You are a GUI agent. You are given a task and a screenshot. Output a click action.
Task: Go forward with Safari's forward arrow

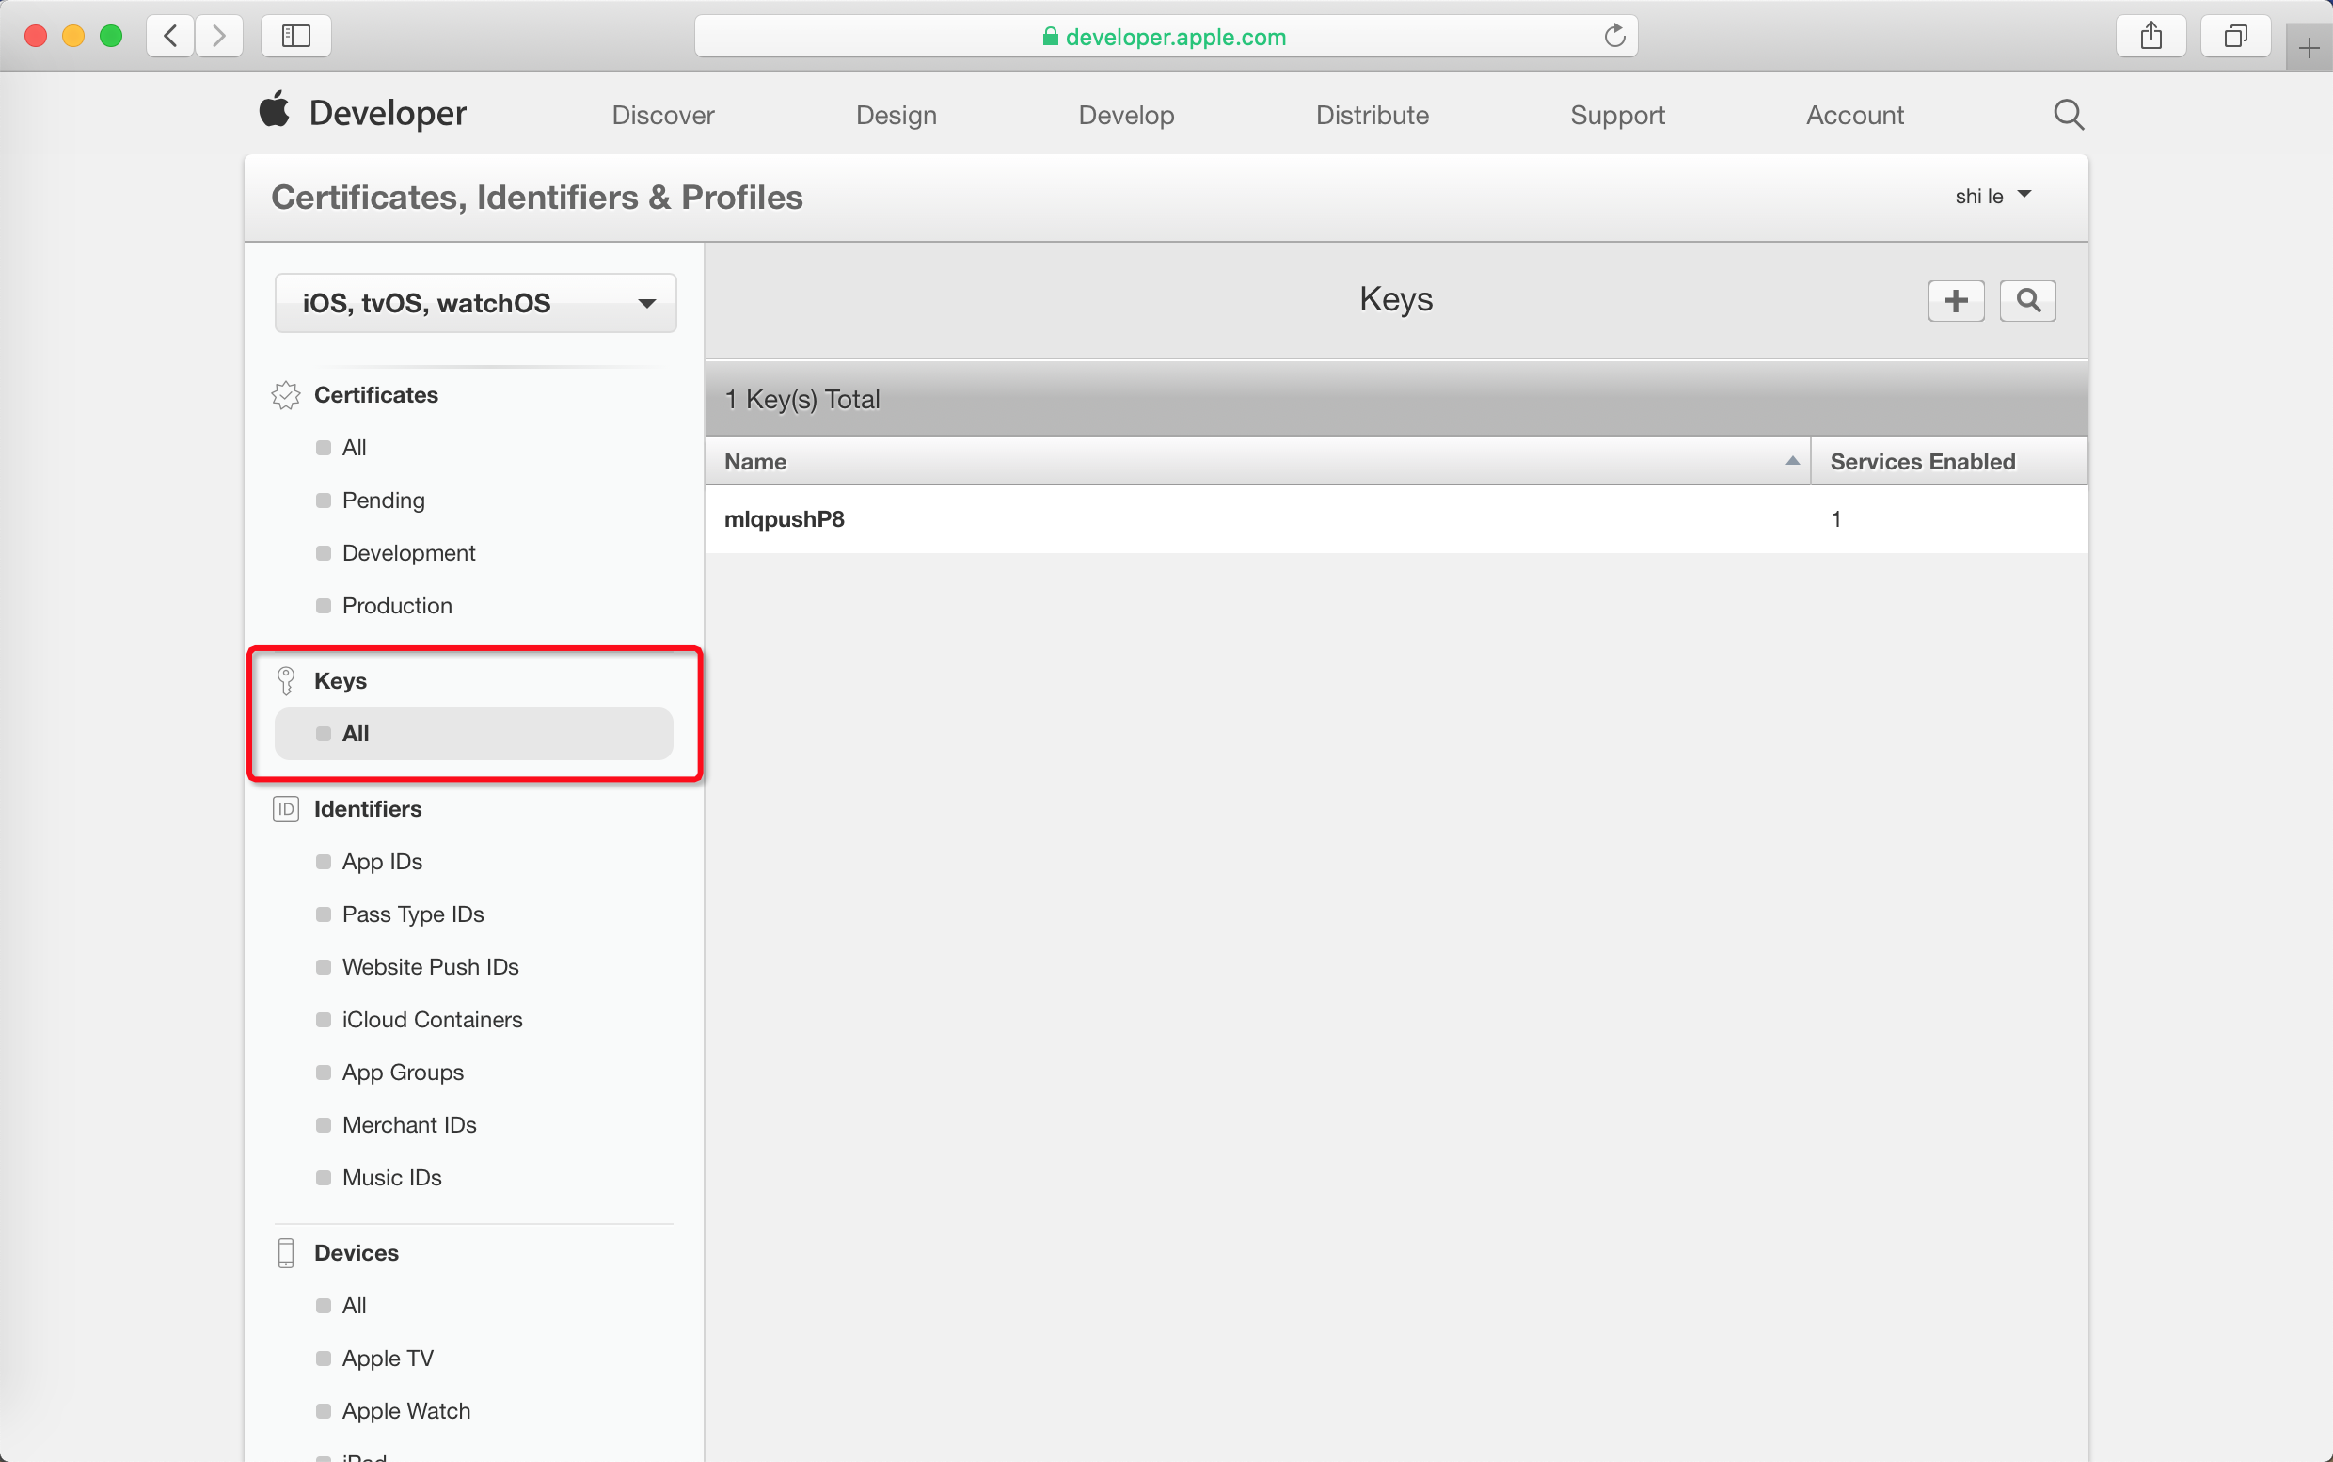219,37
